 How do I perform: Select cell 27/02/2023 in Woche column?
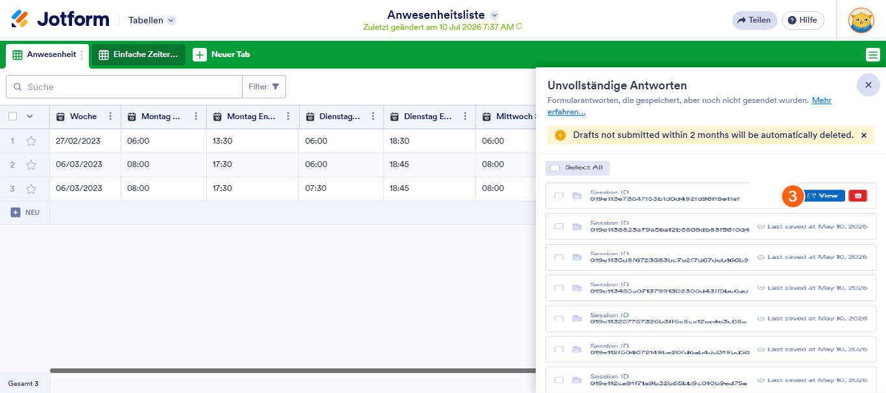click(x=85, y=140)
